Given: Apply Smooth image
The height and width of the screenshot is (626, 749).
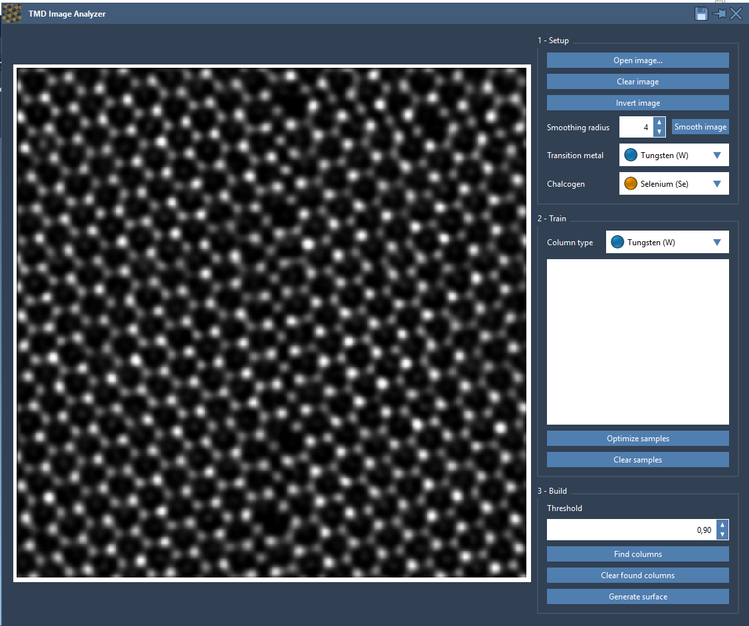Looking at the screenshot, I should (700, 127).
